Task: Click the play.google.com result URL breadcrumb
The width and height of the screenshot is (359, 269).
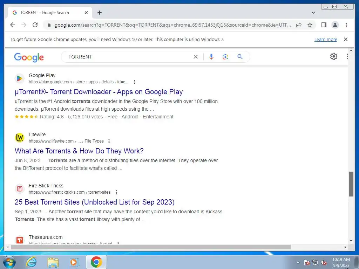Action: coord(79,82)
